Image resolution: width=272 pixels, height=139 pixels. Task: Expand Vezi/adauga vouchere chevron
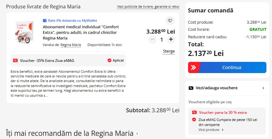tap(263, 88)
